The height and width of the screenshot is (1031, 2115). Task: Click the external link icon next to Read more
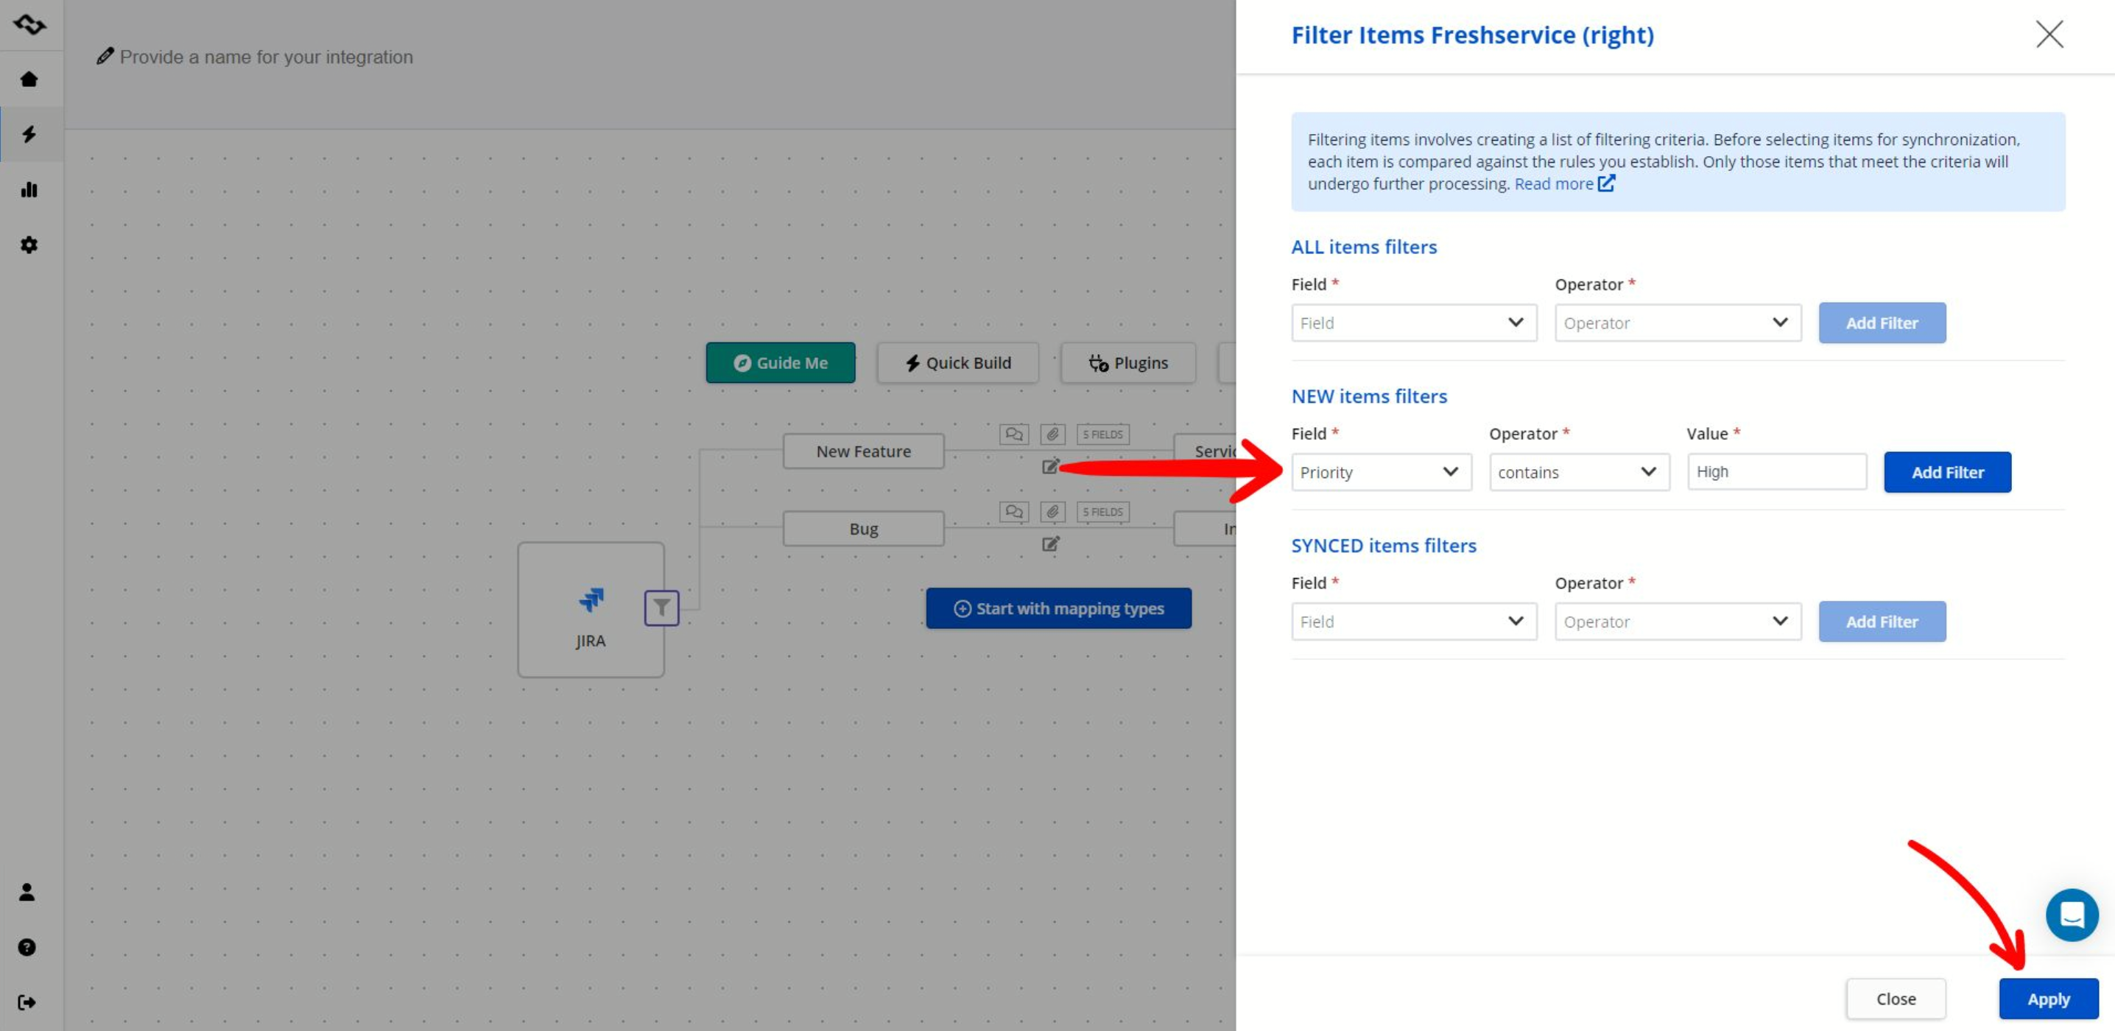(x=1606, y=183)
